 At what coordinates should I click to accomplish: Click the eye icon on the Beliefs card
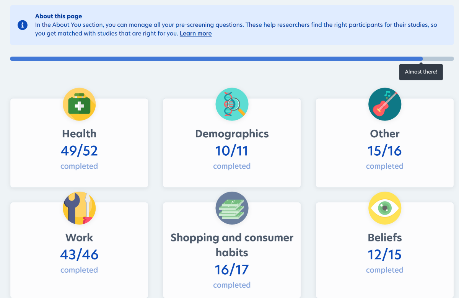(385, 208)
